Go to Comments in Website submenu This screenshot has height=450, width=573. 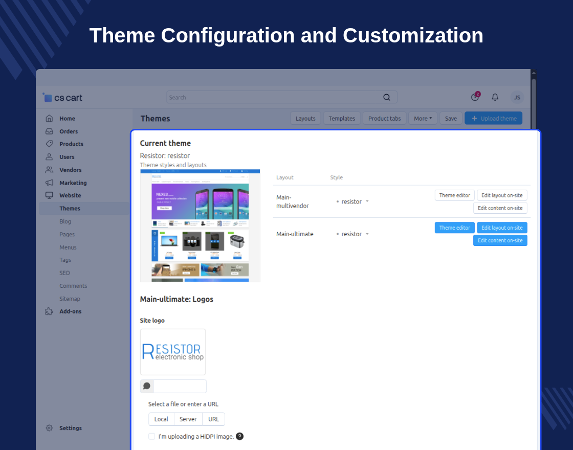tap(73, 286)
